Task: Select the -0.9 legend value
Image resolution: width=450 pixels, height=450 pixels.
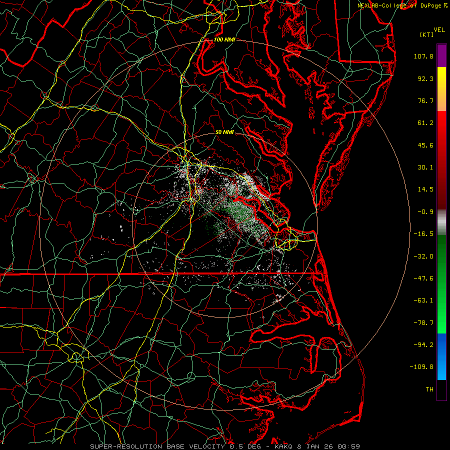Action: point(425,212)
